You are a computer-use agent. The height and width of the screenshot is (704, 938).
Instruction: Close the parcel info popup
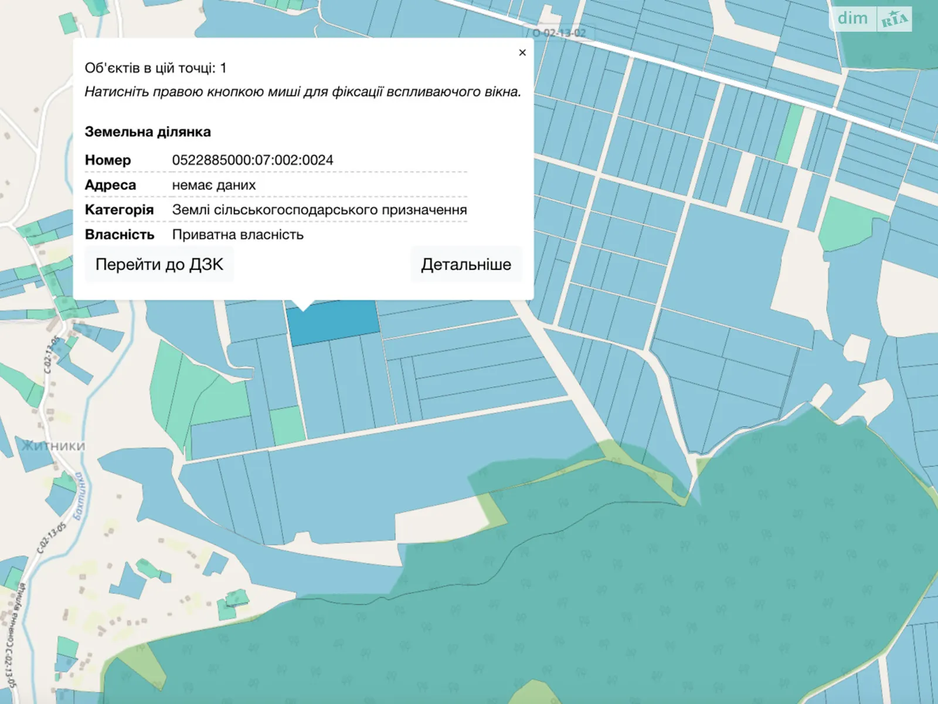(x=522, y=53)
